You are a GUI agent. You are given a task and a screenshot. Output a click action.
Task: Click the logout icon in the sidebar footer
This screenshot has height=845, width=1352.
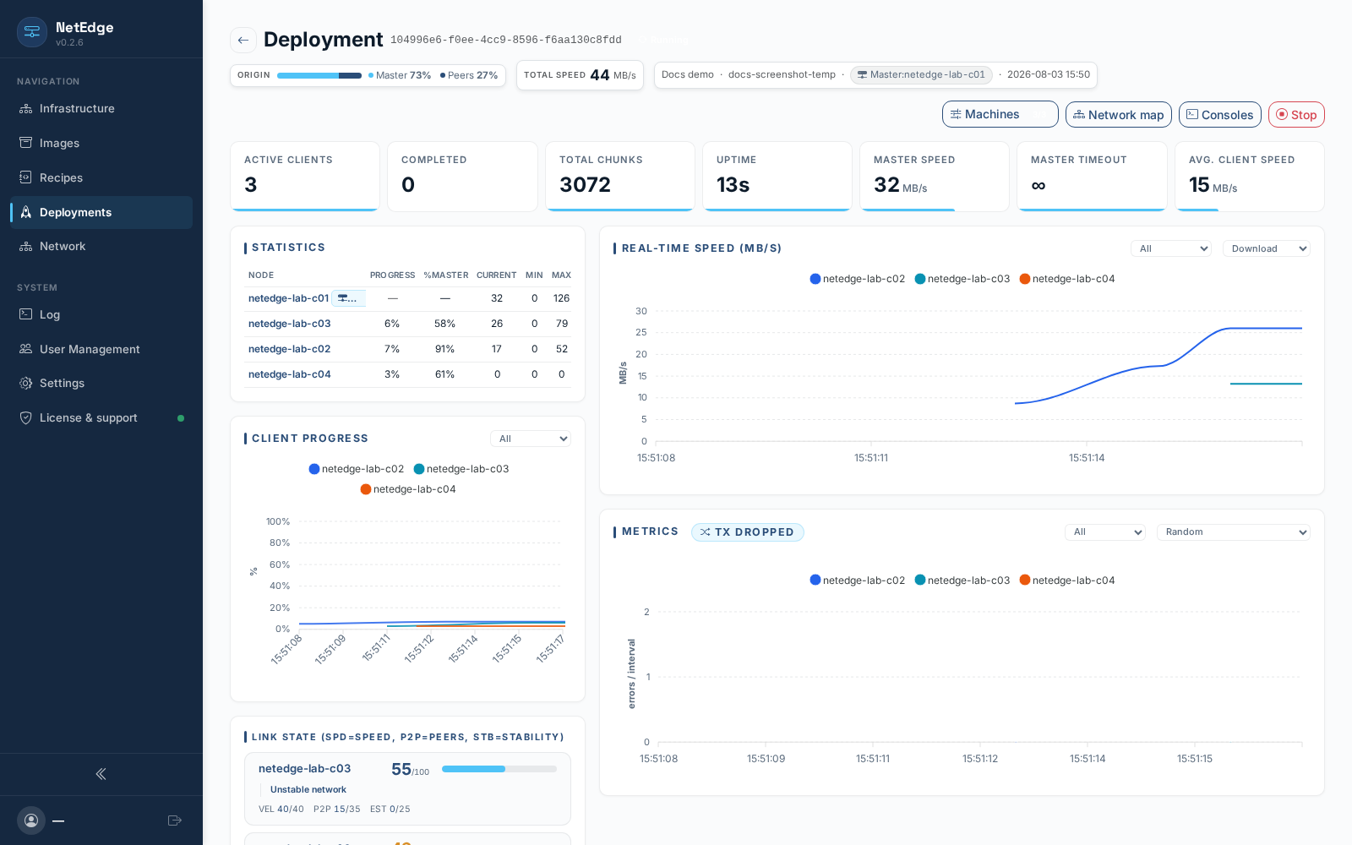click(175, 820)
